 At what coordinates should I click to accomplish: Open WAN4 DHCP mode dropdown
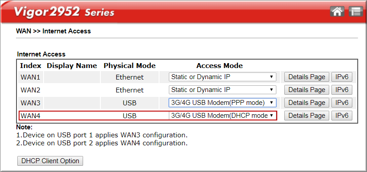click(222, 116)
